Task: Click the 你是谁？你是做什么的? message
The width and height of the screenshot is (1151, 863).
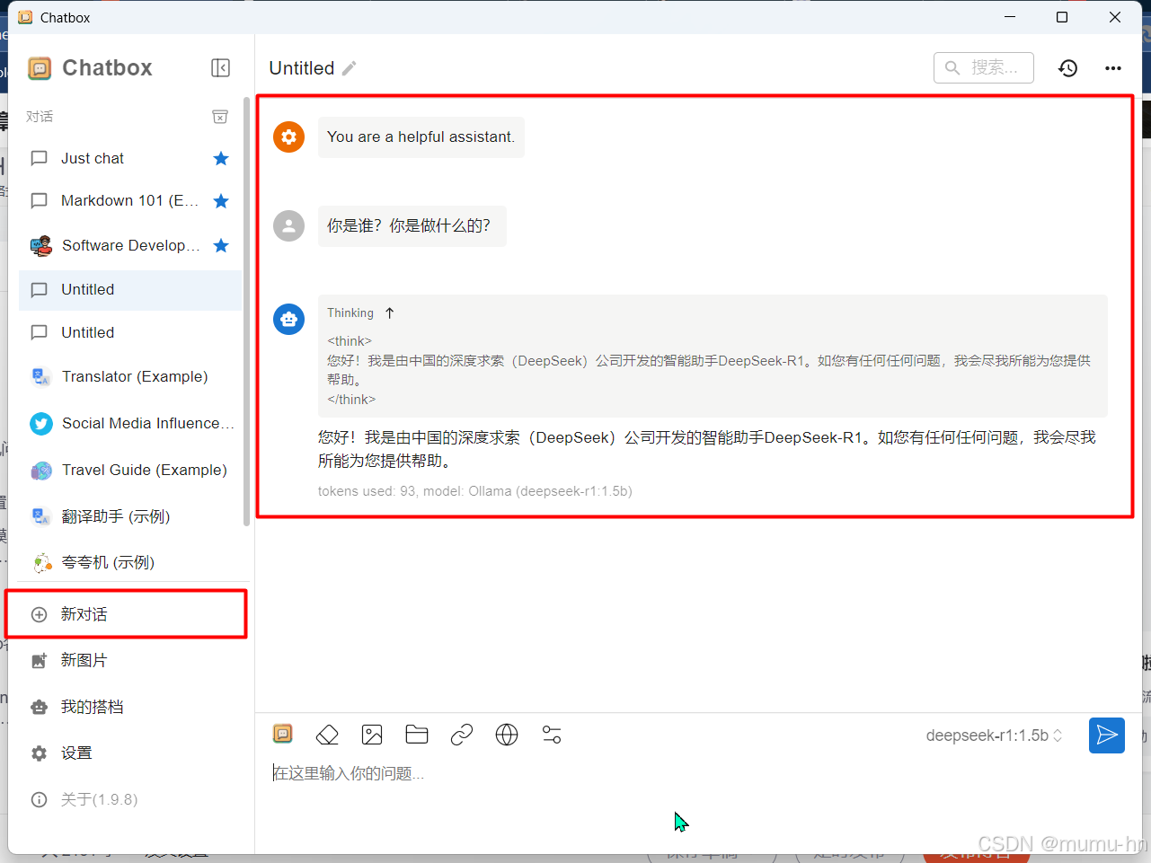Action: point(412,226)
